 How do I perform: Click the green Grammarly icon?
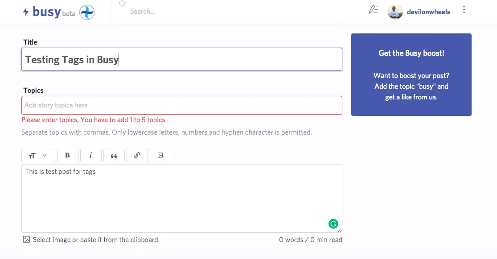333,224
